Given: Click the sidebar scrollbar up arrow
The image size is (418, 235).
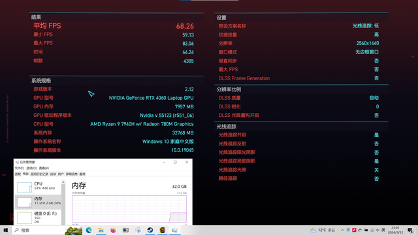Looking at the screenshot, I should [x=63, y=182].
